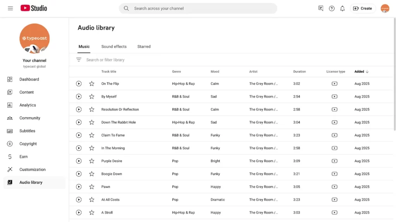
Task: Open Analytics in the sidebar
Action: tap(34, 105)
